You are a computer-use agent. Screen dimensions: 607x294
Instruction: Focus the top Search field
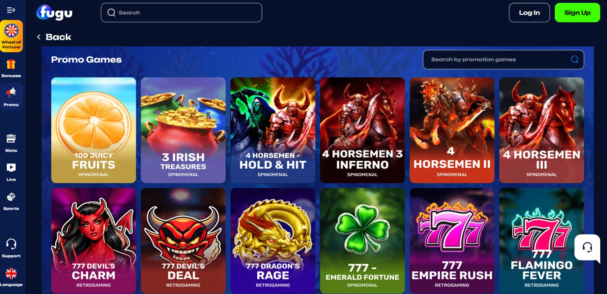[181, 12]
